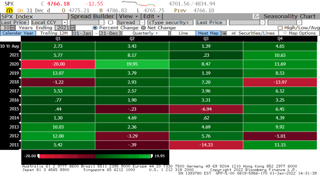The image size is (320, 183).
Task: Enable the High/Low/Avg checkbox
Action: coord(280,28)
